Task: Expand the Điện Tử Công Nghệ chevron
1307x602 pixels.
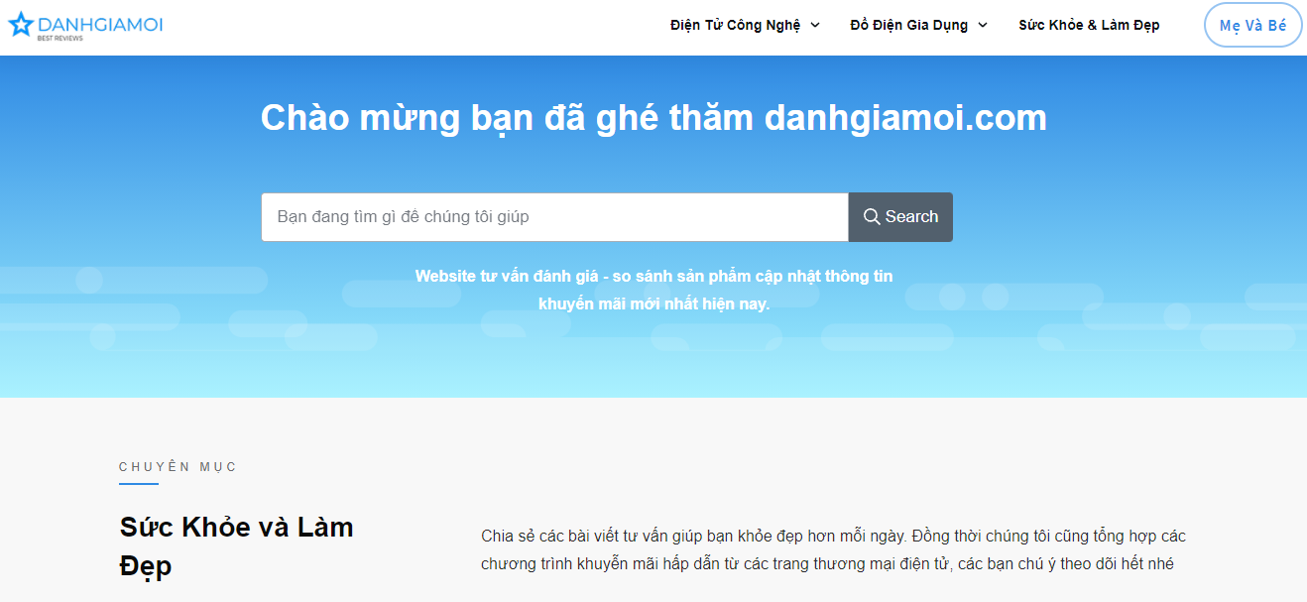Action: click(815, 25)
